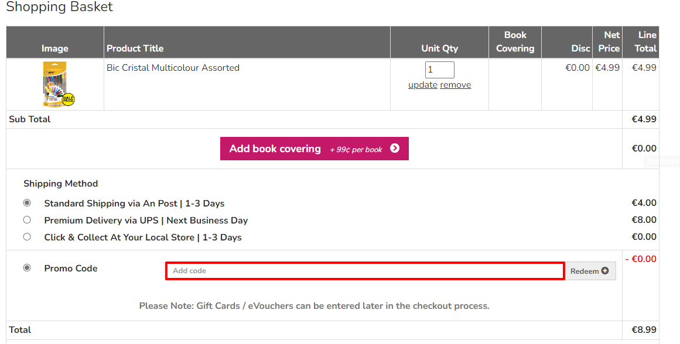The height and width of the screenshot is (344, 680).
Task: Click the unit quantity input box
Action: point(439,69)
